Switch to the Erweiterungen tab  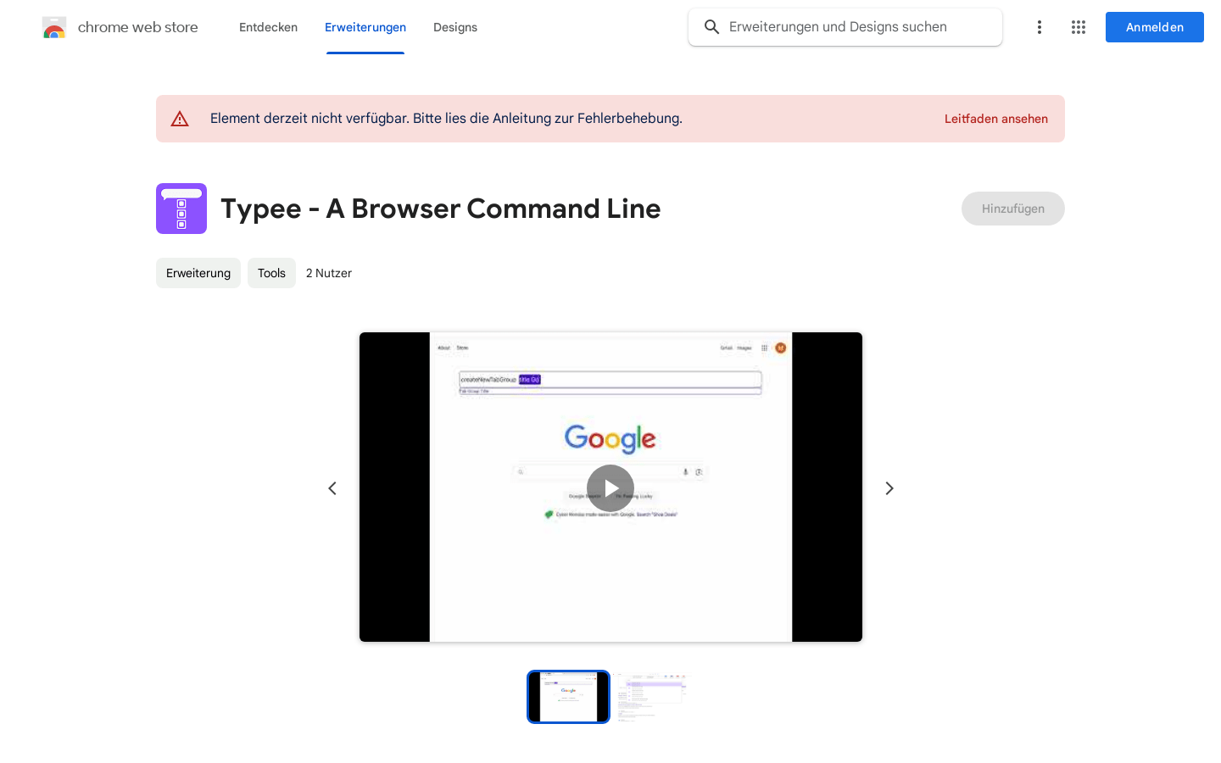(365, 27)
